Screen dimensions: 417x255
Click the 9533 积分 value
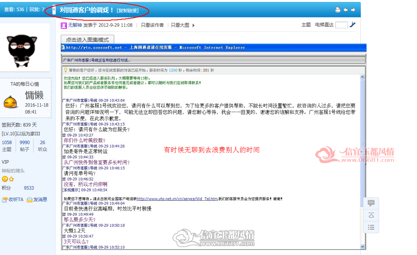coord(29,188)
